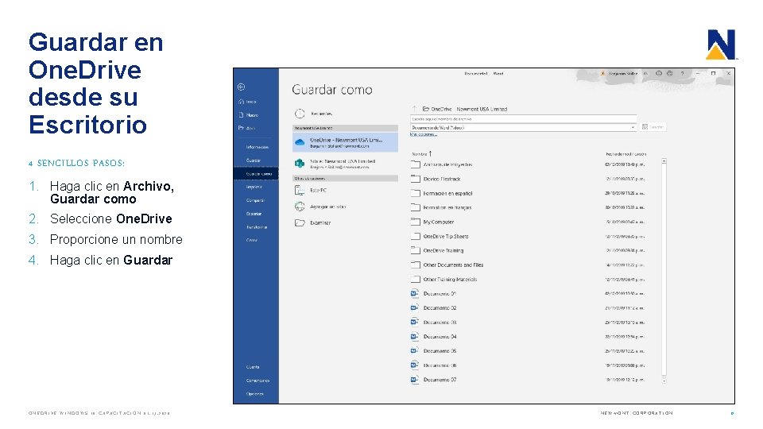Sort by Fecha de modificación header

(x=626, y=153)
